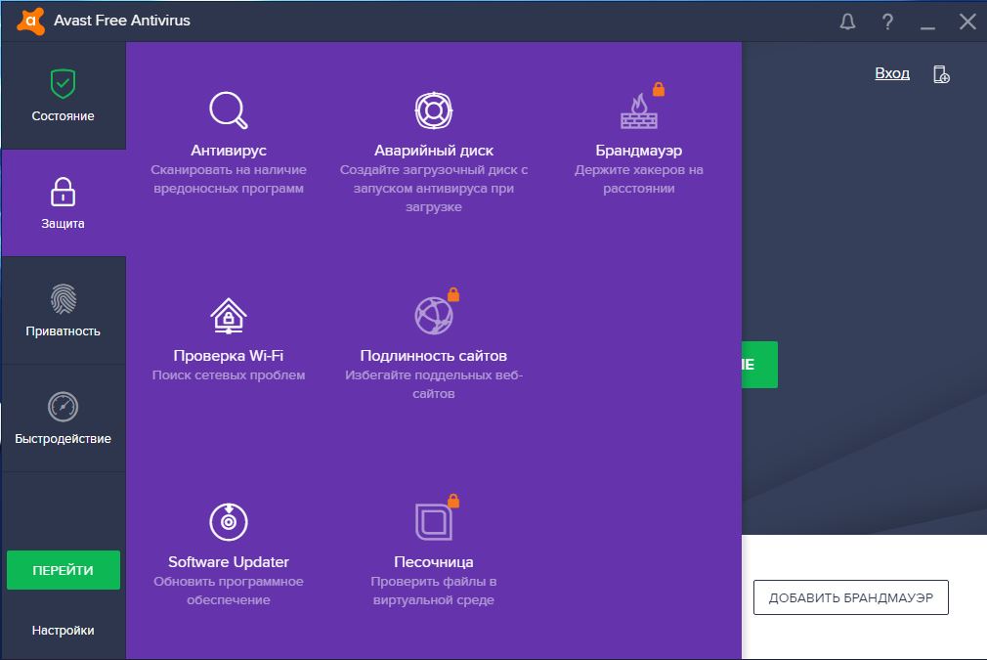The height and width of the screenshot is (660, 987).
Task: Open the Wi-Fi Inspector house icon
Action: [x=229, y=316]
